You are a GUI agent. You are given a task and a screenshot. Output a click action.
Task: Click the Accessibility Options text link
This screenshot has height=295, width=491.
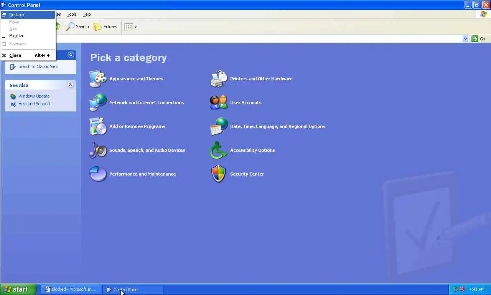pos(252,150)
